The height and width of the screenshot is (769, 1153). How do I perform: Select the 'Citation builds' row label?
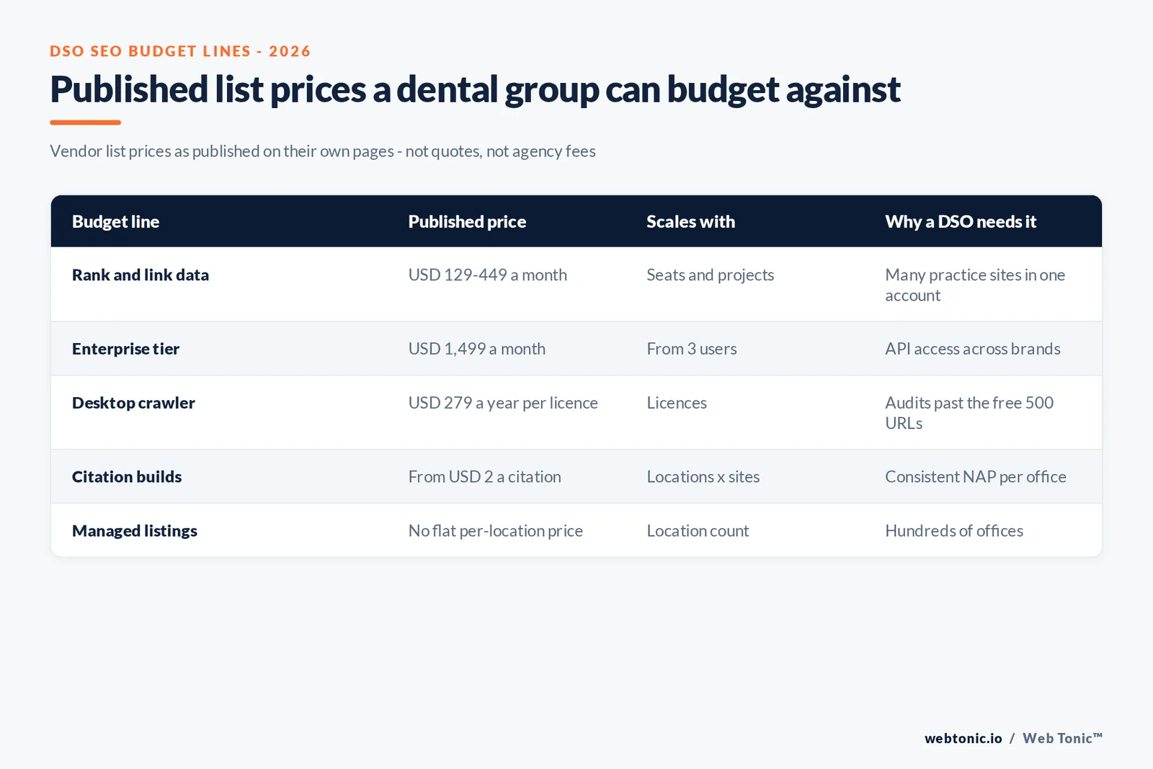tap(127, 477)
